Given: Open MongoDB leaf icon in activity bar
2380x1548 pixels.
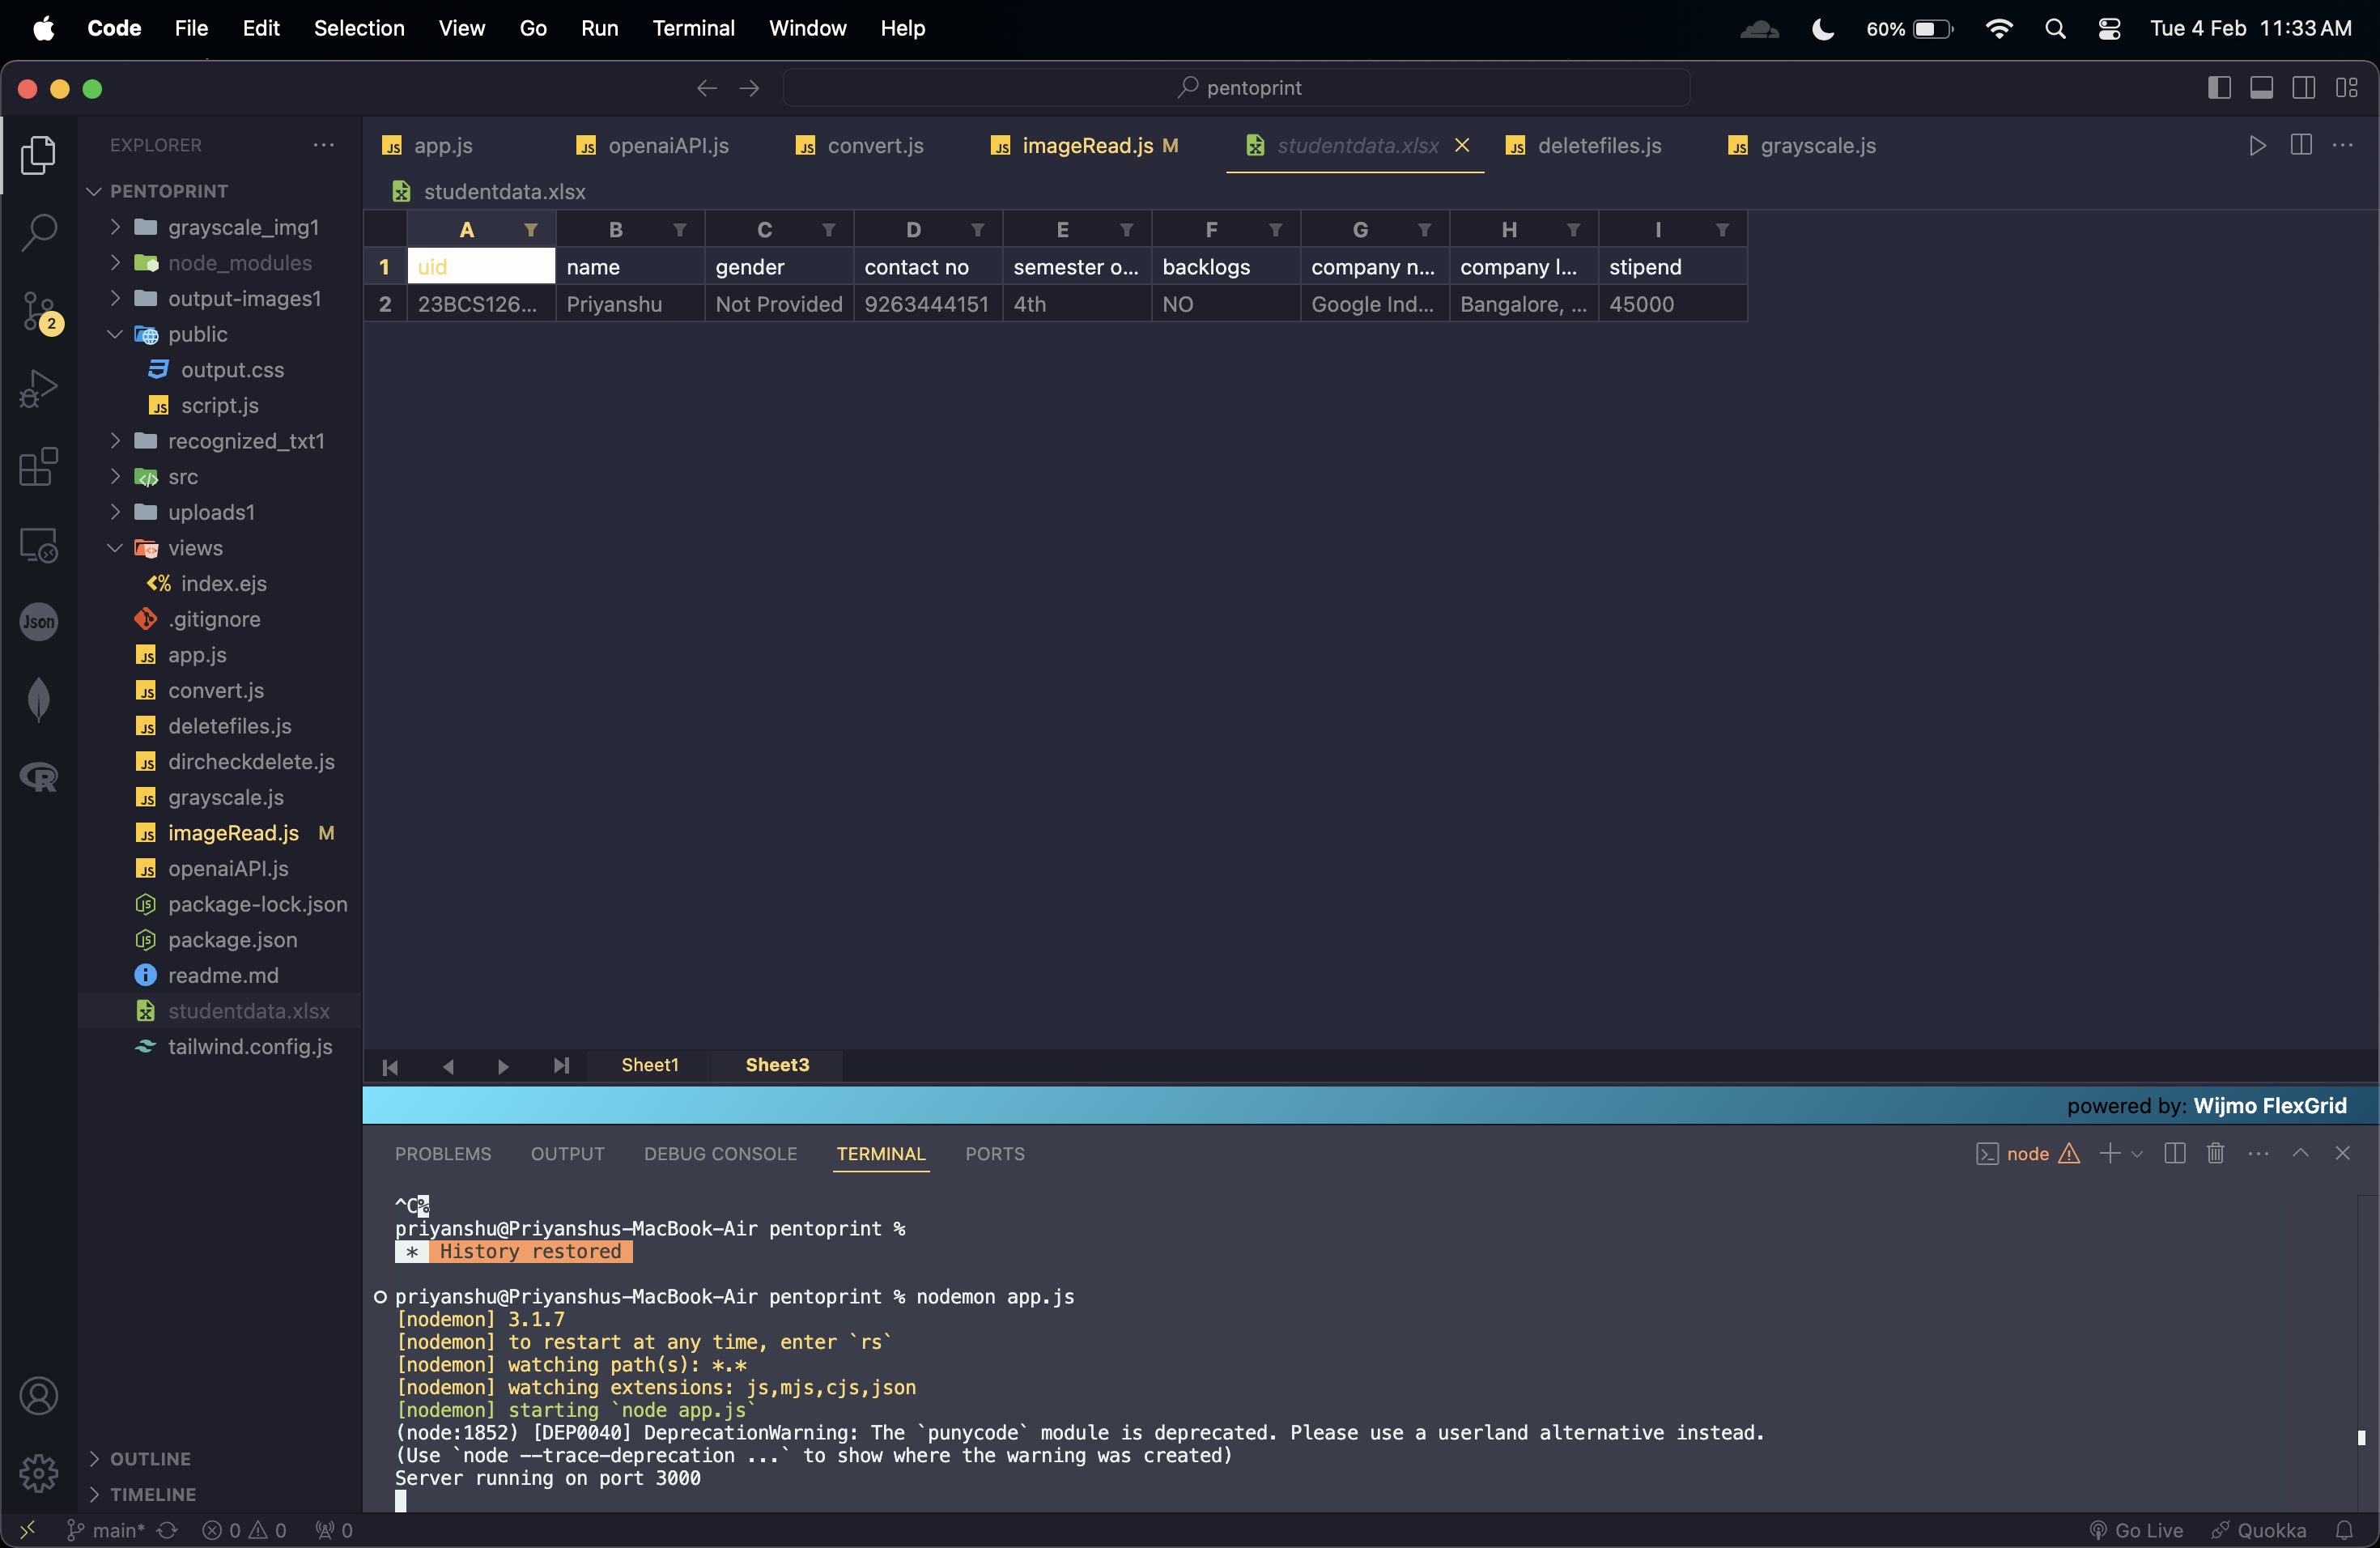Looking at the screenshot, I should tap(39, 699).
